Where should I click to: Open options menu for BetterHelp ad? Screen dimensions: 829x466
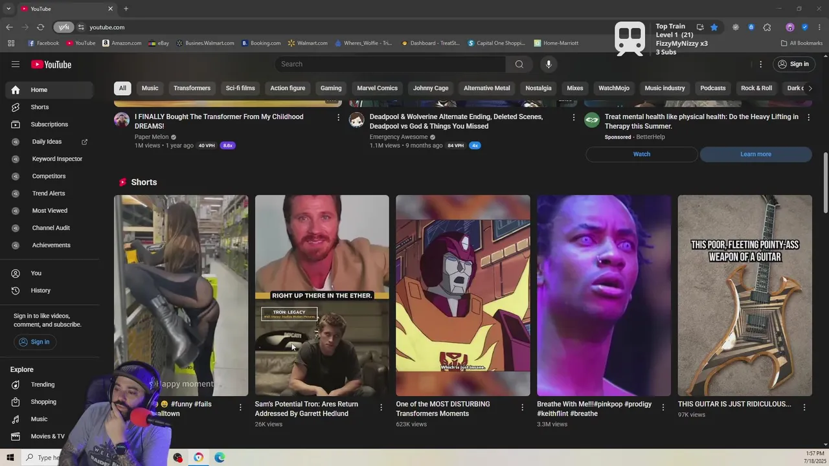click(808, 117)
